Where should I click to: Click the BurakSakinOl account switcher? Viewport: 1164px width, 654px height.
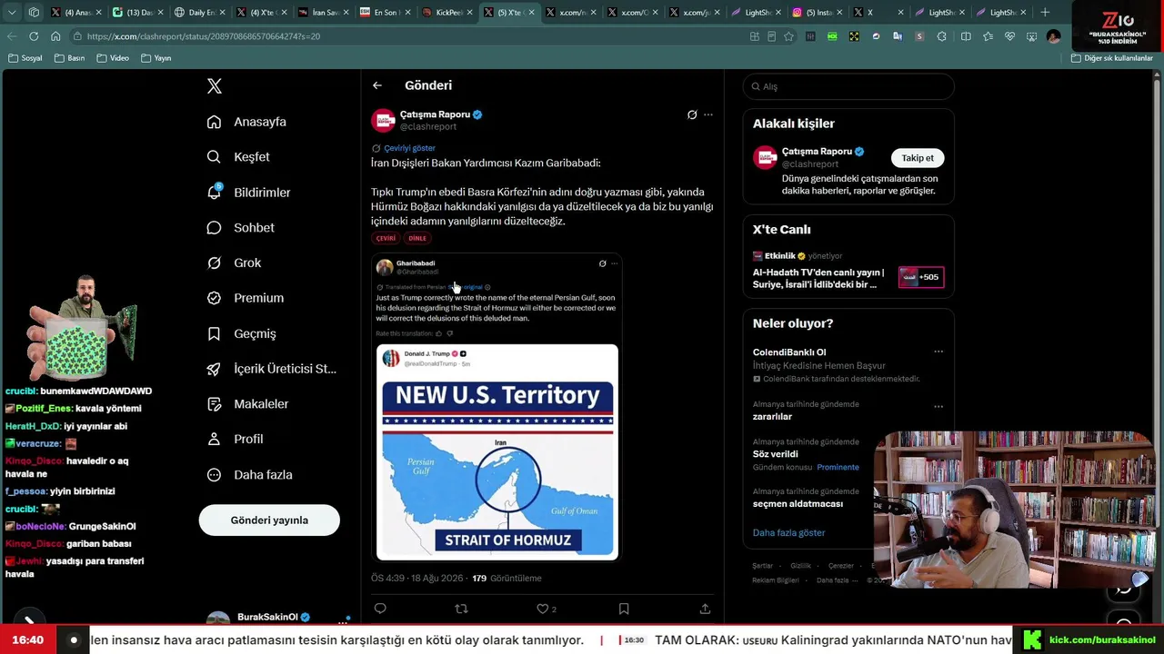(x=276, y=618)
